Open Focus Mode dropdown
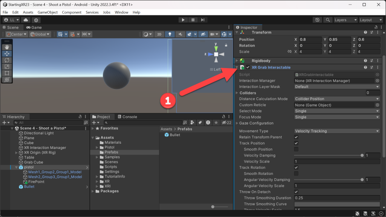 337,117
